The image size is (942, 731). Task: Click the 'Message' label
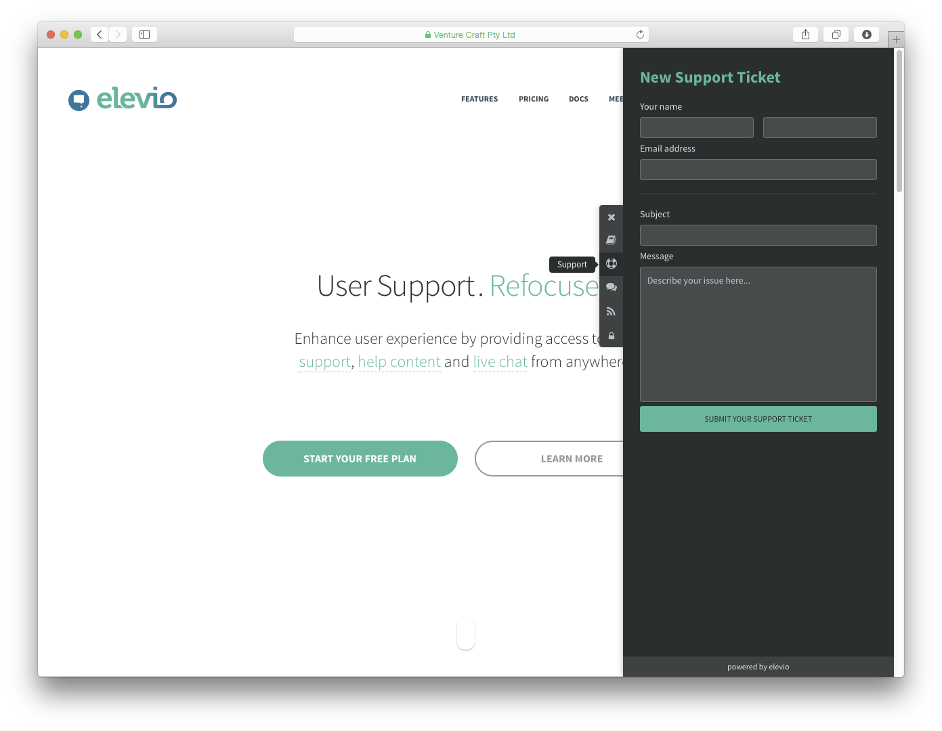click(657, 257)
